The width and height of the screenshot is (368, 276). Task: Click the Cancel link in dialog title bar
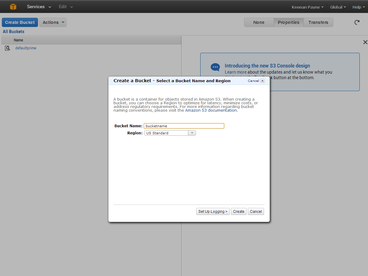click(x=253, y=81)
